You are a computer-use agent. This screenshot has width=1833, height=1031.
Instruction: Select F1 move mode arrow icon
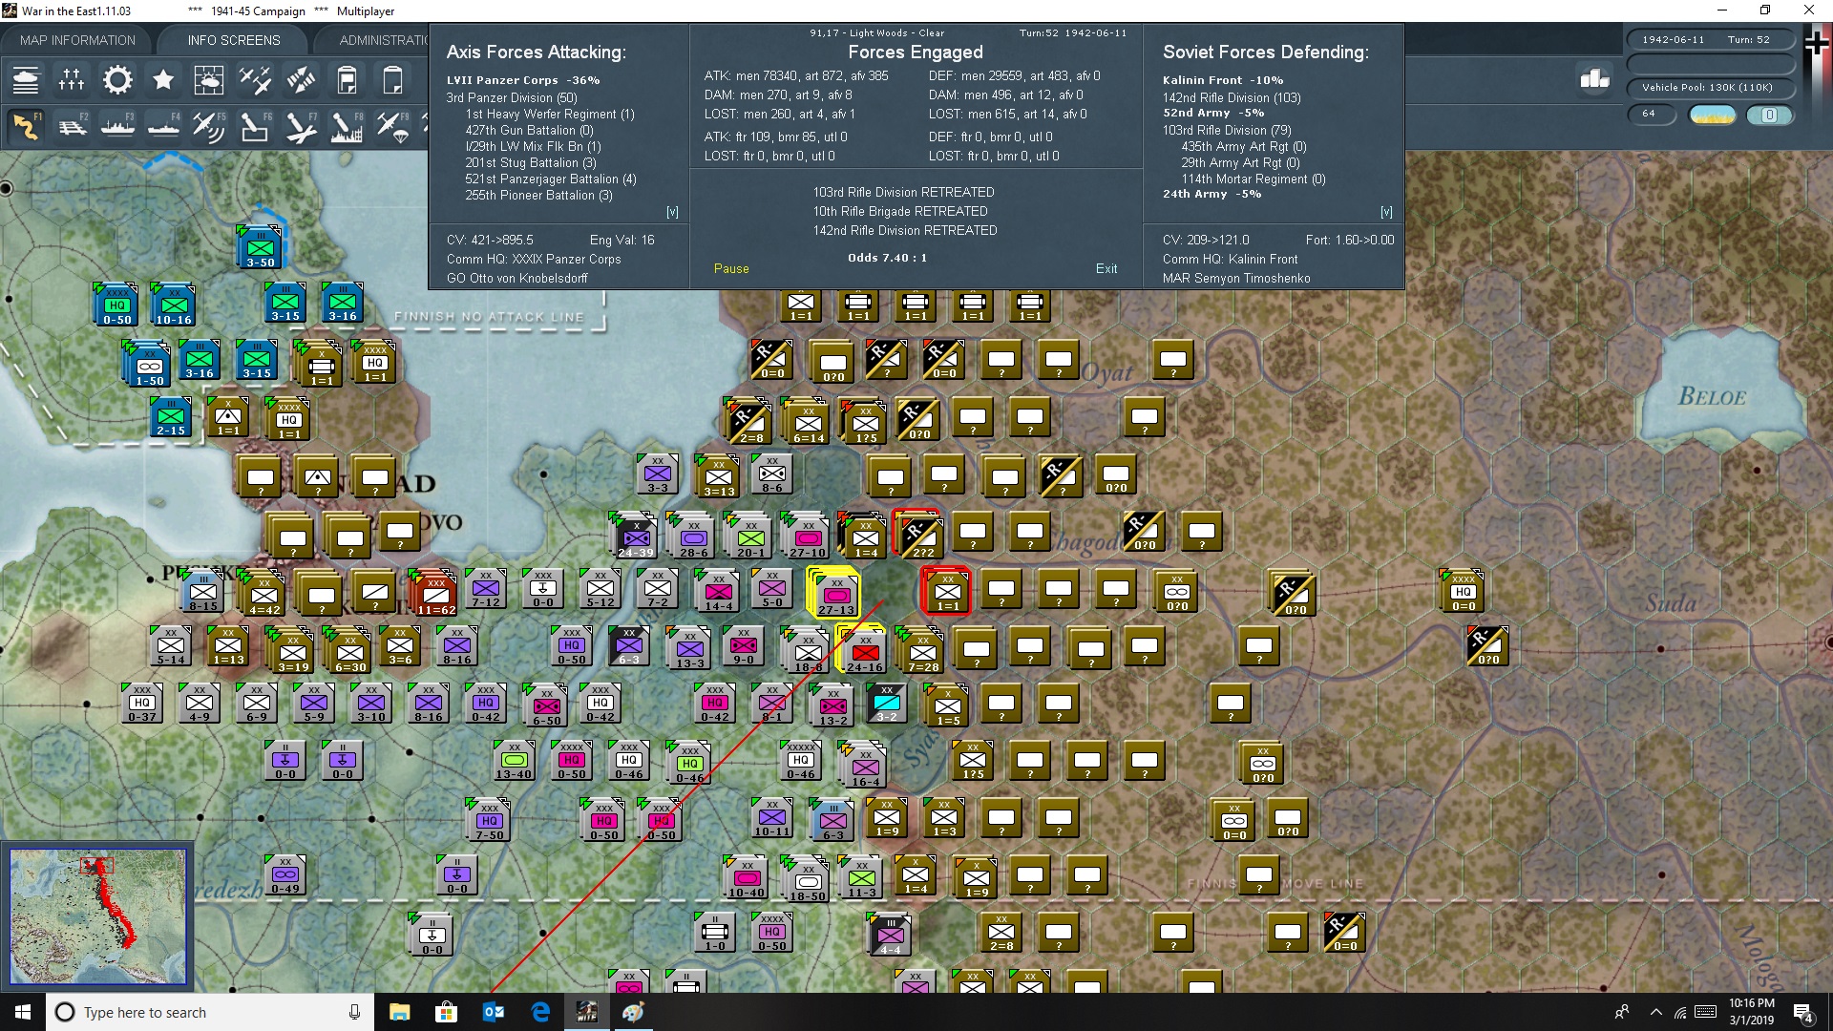tap(26, 126)
